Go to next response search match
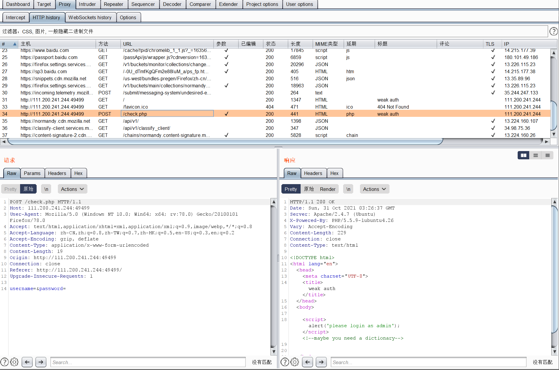559x370 pixels. coord(321,362)
